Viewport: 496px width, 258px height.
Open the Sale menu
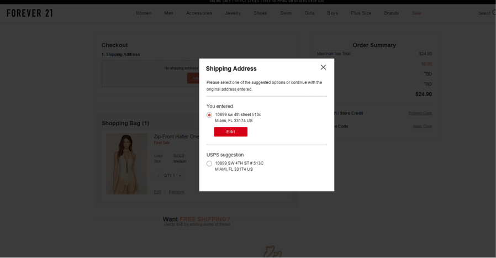[416, 13]
